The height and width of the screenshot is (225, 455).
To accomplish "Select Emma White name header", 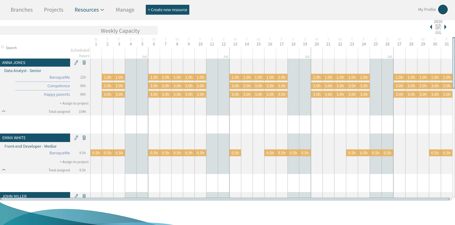I will tap(35, 138).
